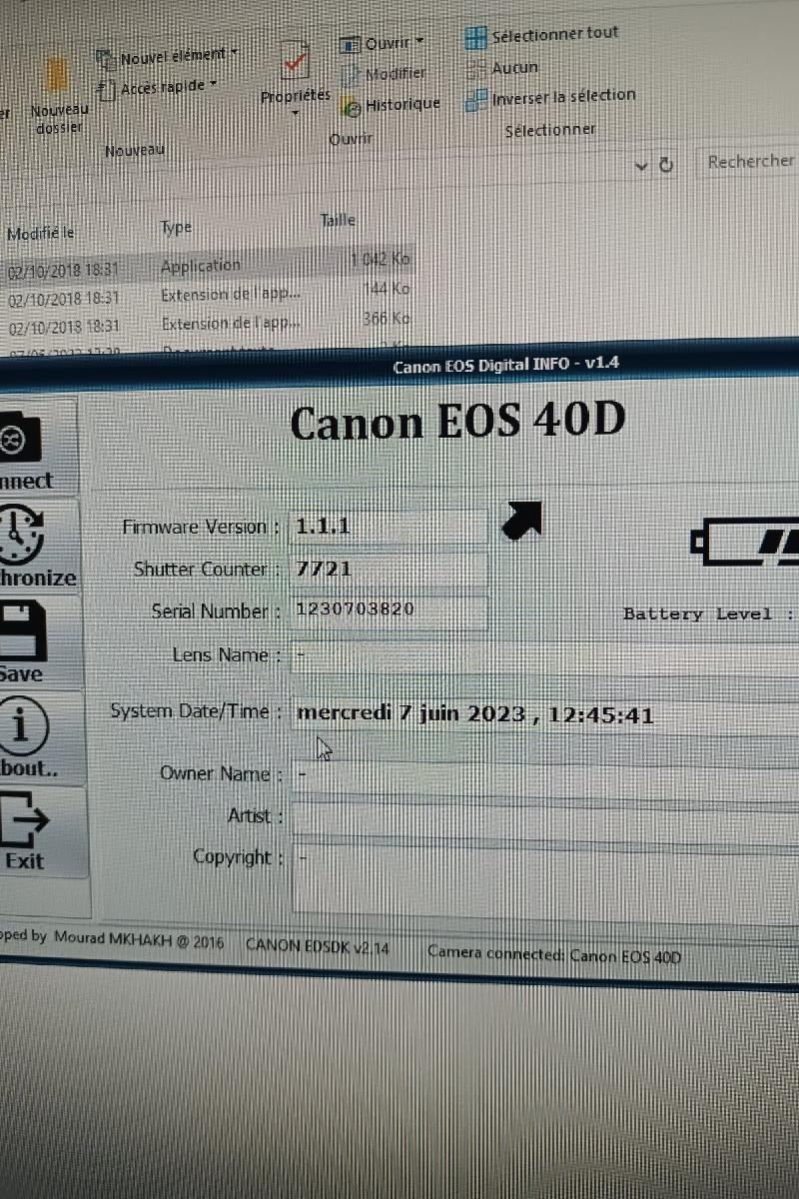Viewport: 799px width, 1199px height.
Task: Click the Lens Name field
Action: pos(544,655)
